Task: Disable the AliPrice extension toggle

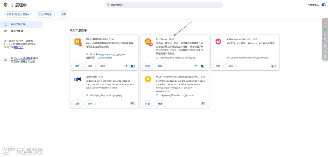Action: (x=133, y=66)
